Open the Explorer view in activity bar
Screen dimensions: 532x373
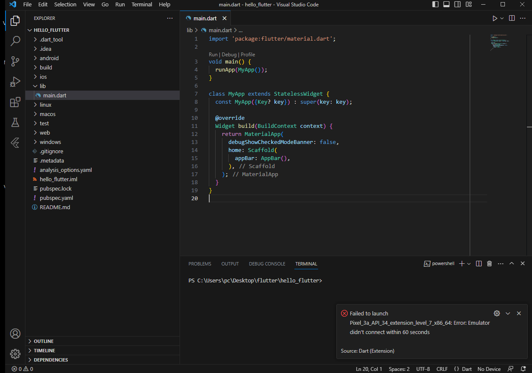pyautogui.click(x=15, y=20)
